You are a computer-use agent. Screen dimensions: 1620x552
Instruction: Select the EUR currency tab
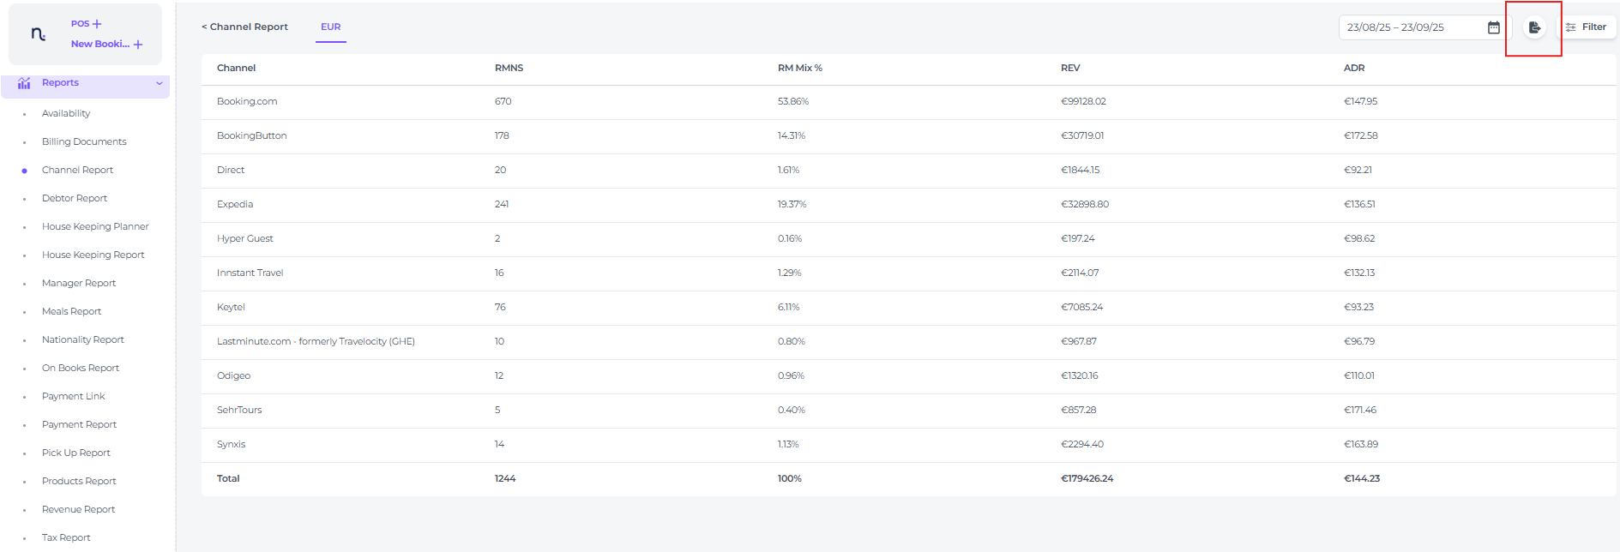point(330,27)
